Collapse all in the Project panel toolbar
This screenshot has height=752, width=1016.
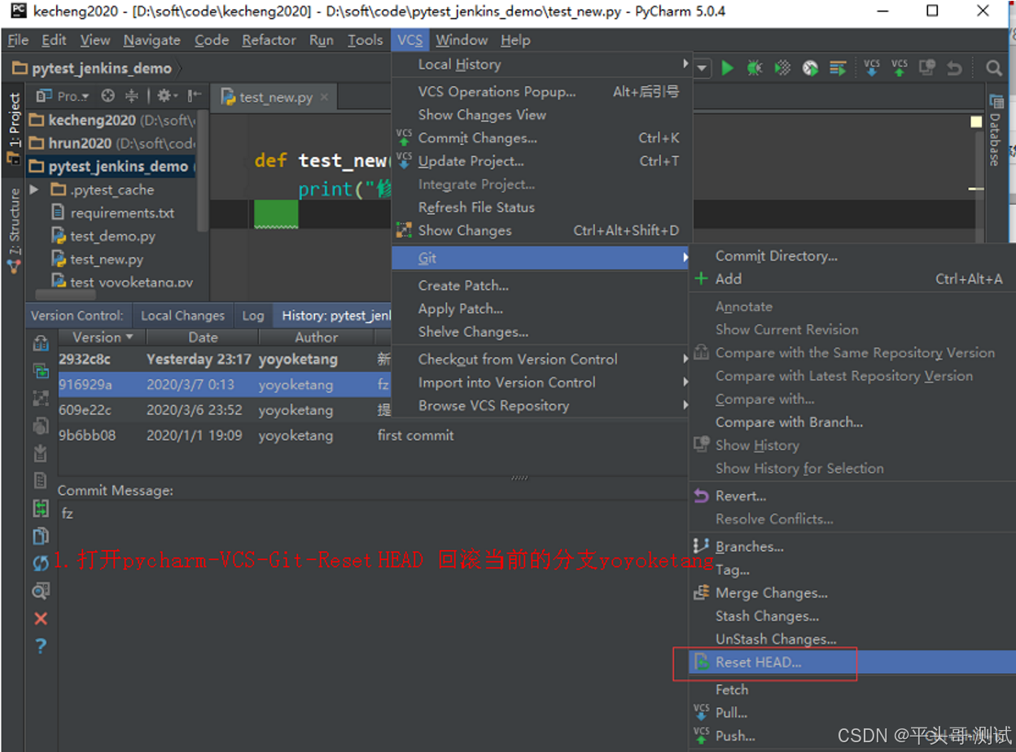coord(130,96)
